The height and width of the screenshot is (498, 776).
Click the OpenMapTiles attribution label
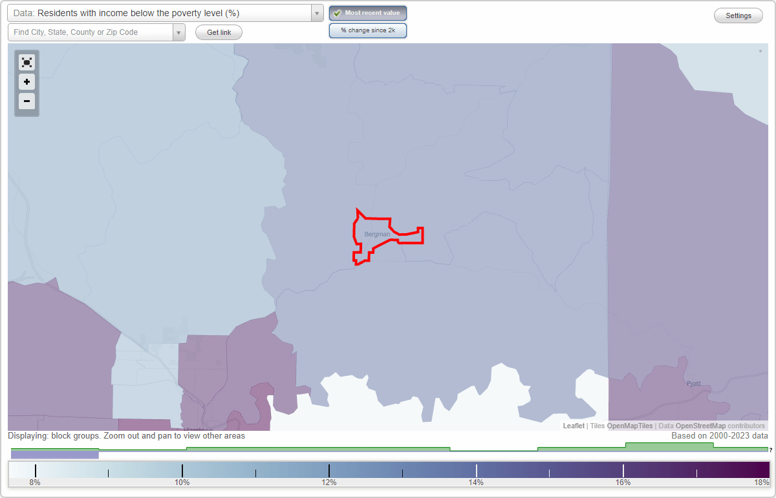629,426
